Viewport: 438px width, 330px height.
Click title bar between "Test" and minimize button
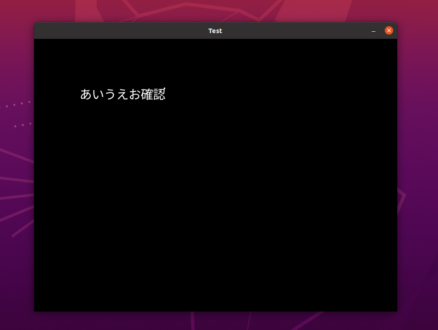(295, 31)
